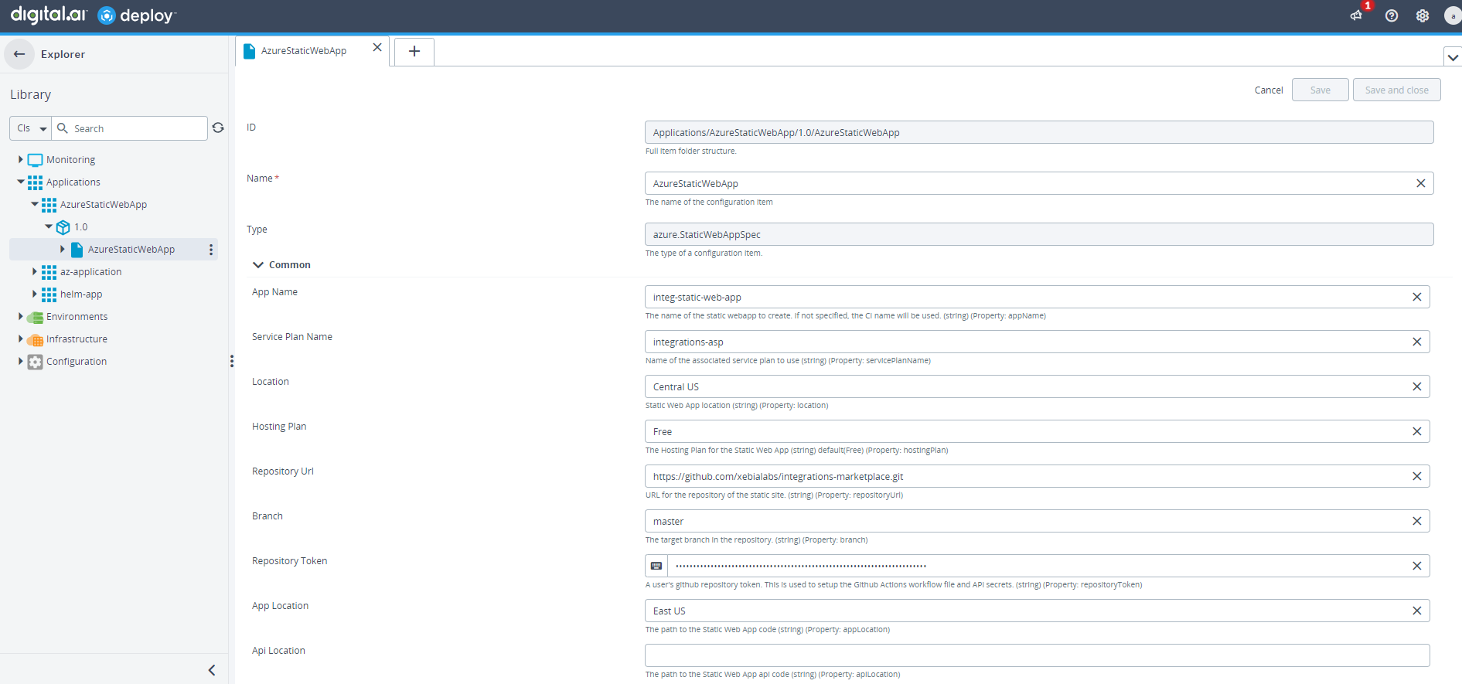1462x684 pixels.
Task: Open the AzureStaticWebApp item's three-dot menu
Action: tap(211, 250)
